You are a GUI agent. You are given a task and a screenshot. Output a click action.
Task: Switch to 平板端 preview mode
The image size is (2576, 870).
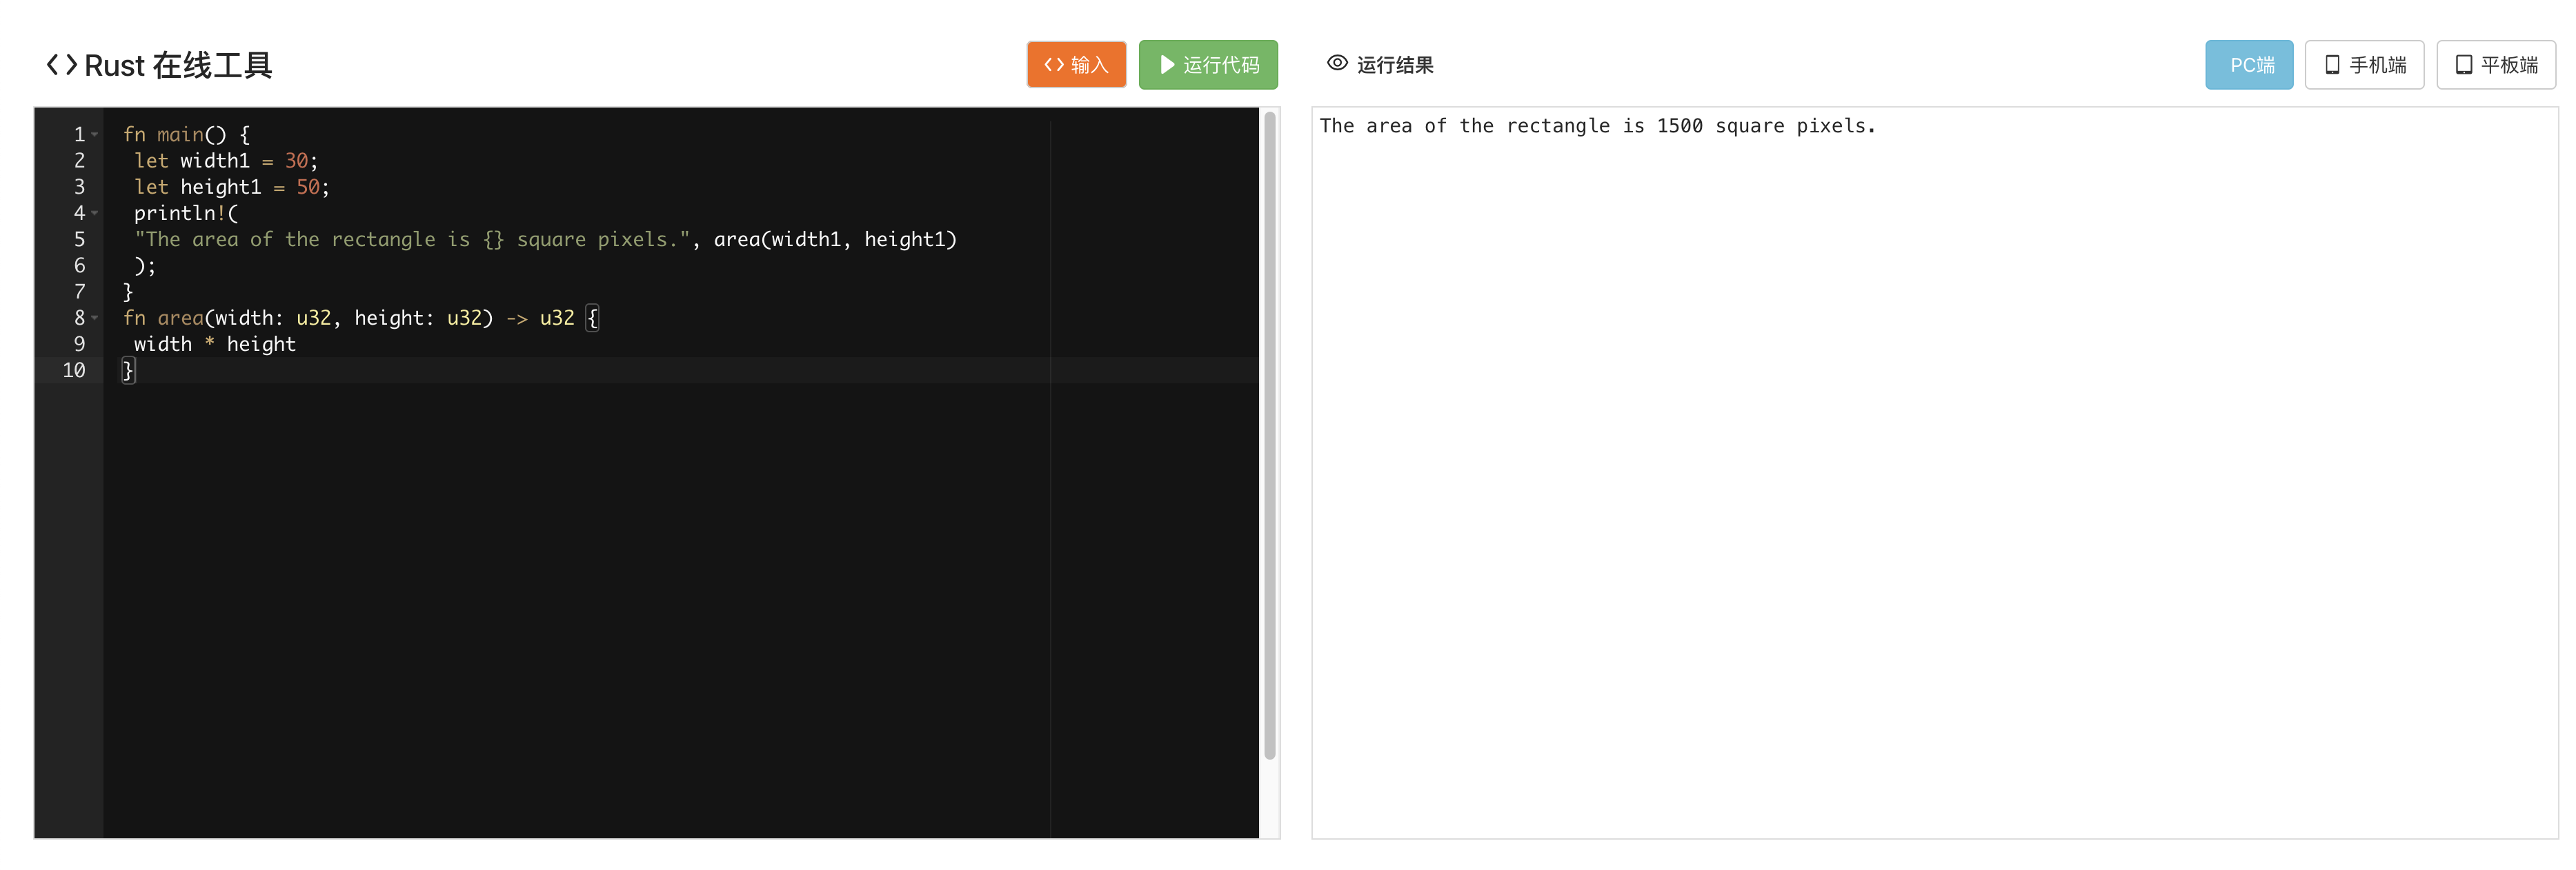point(2496,64)
